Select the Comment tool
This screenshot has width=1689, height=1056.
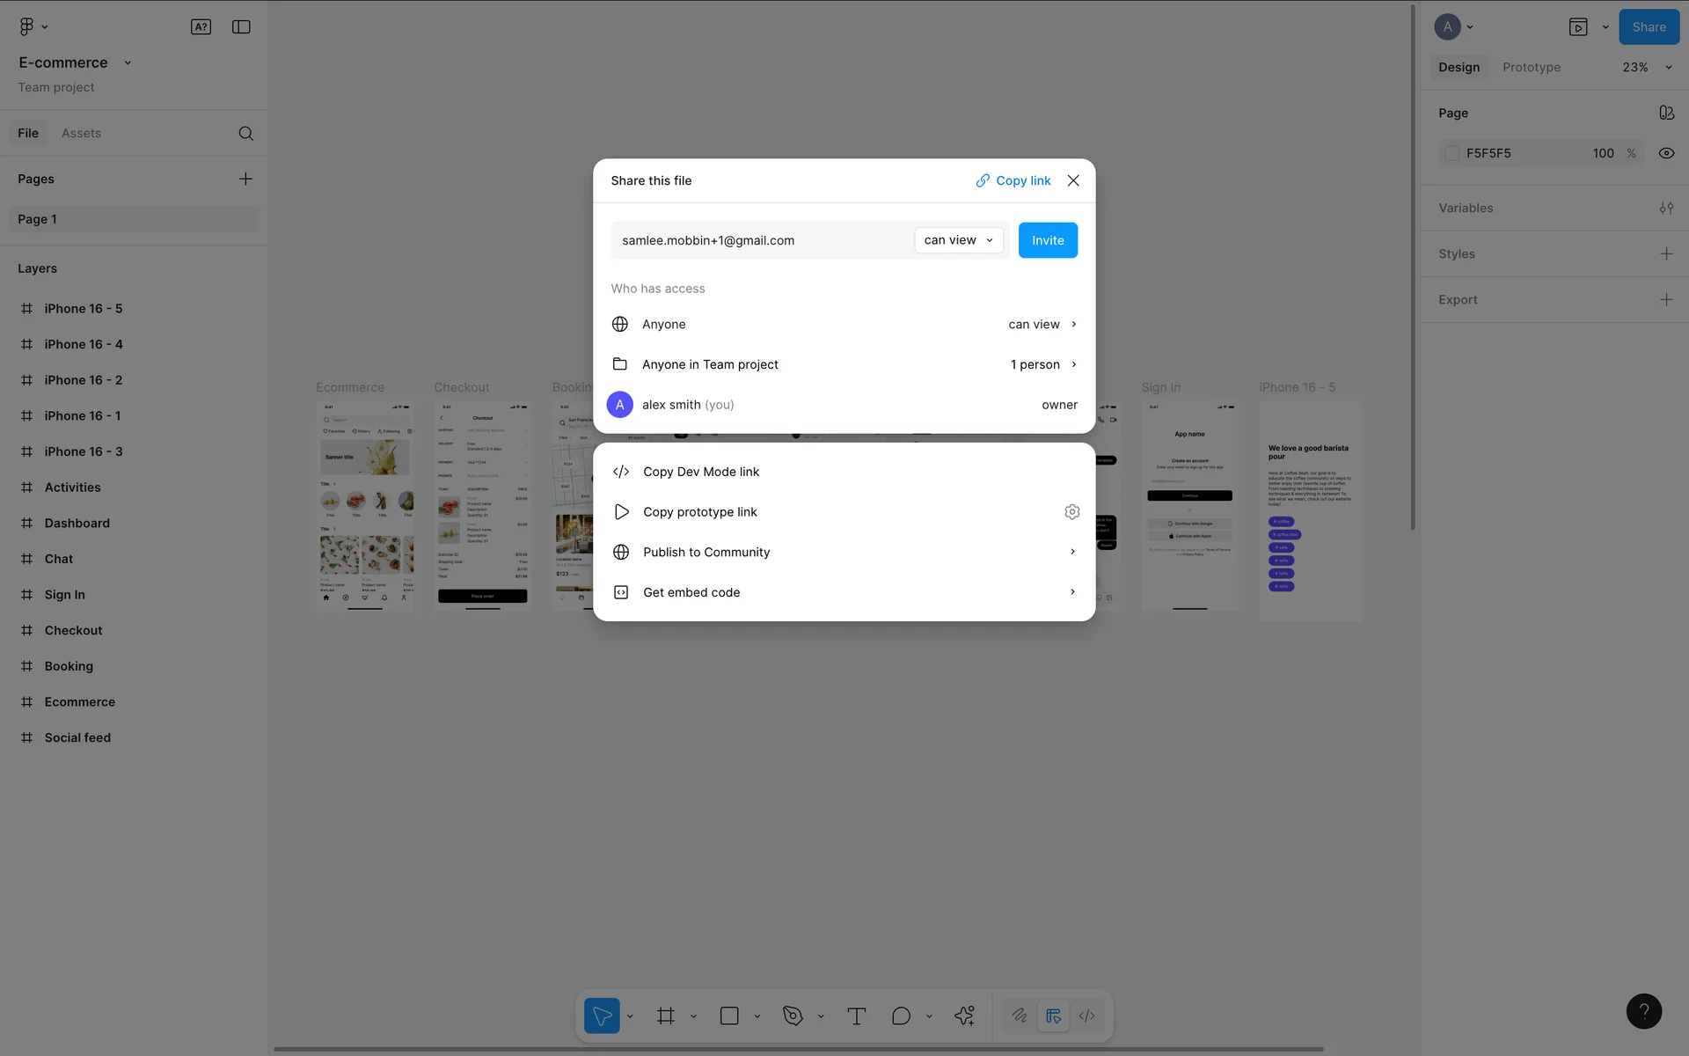[x=901, y=1016]
